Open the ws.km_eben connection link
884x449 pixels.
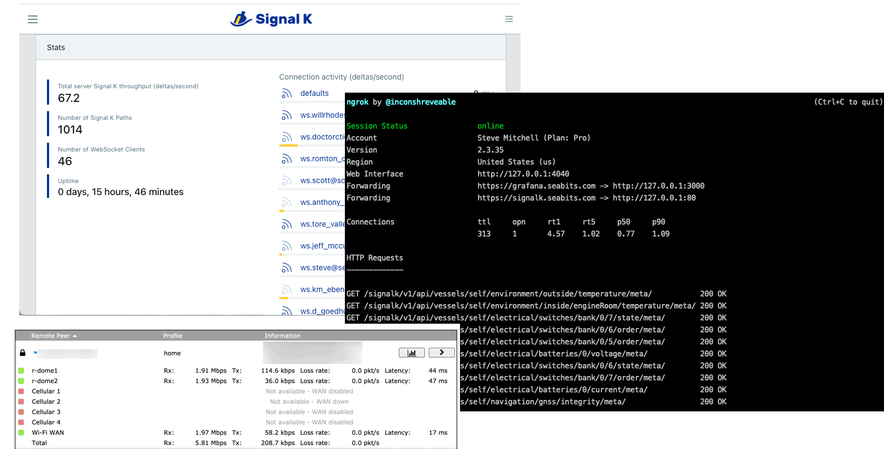322,290
